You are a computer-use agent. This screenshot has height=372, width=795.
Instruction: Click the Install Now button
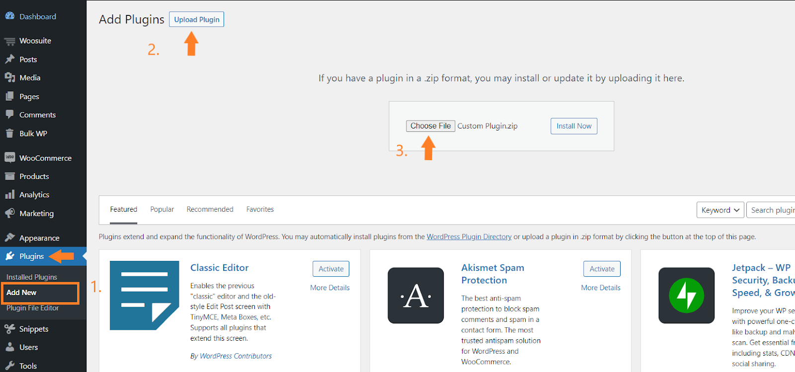tap(574, 126)
